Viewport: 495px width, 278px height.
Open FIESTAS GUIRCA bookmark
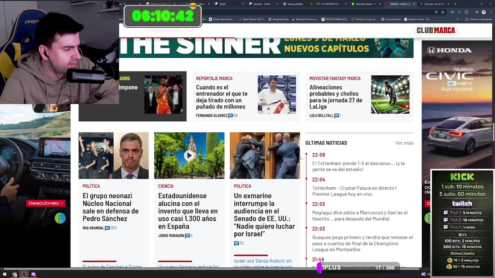(x=335, y=19)
